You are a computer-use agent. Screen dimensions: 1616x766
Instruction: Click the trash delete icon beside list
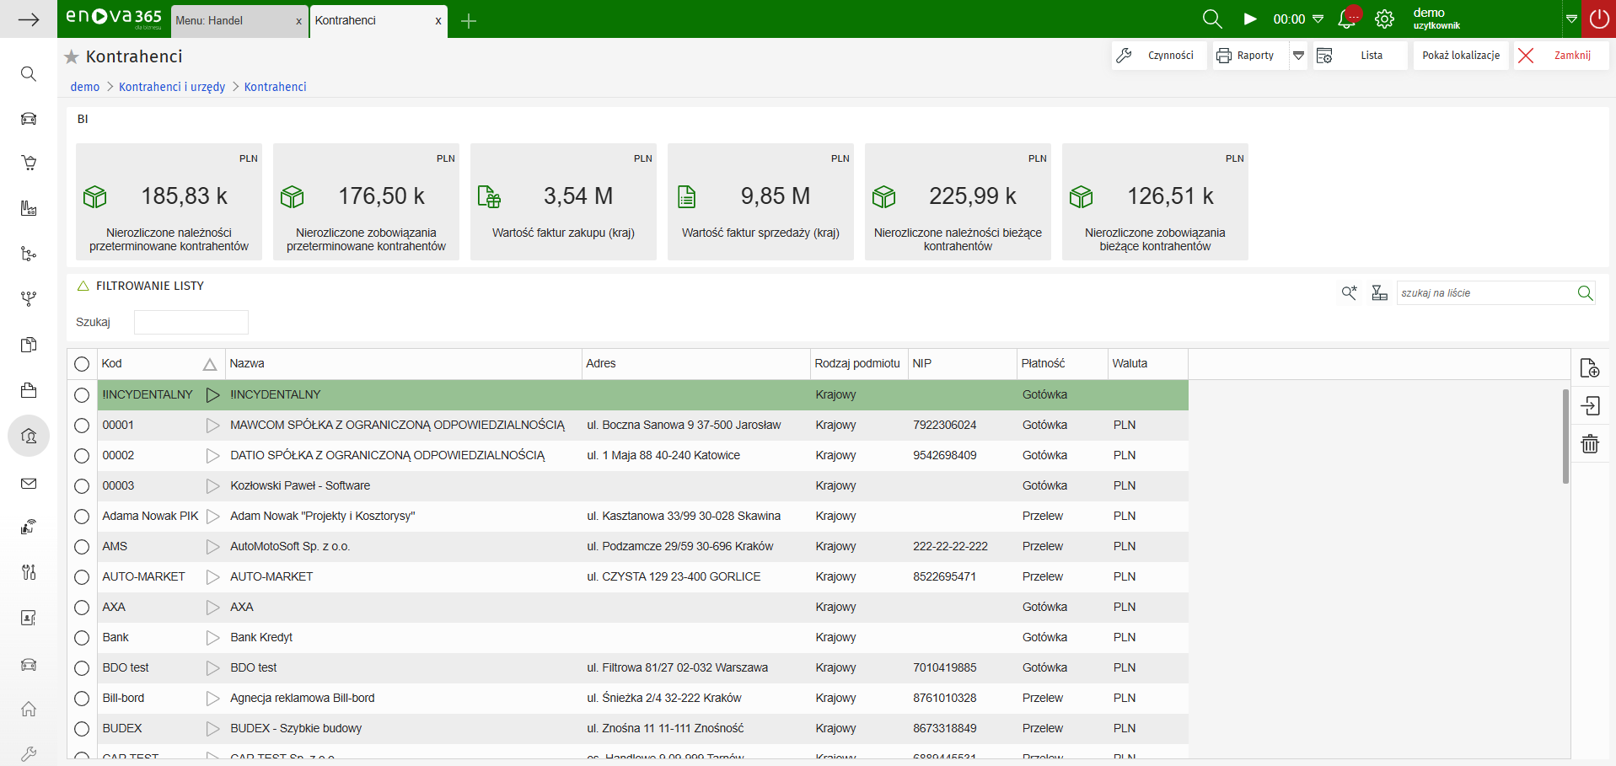pos(1589,444)
